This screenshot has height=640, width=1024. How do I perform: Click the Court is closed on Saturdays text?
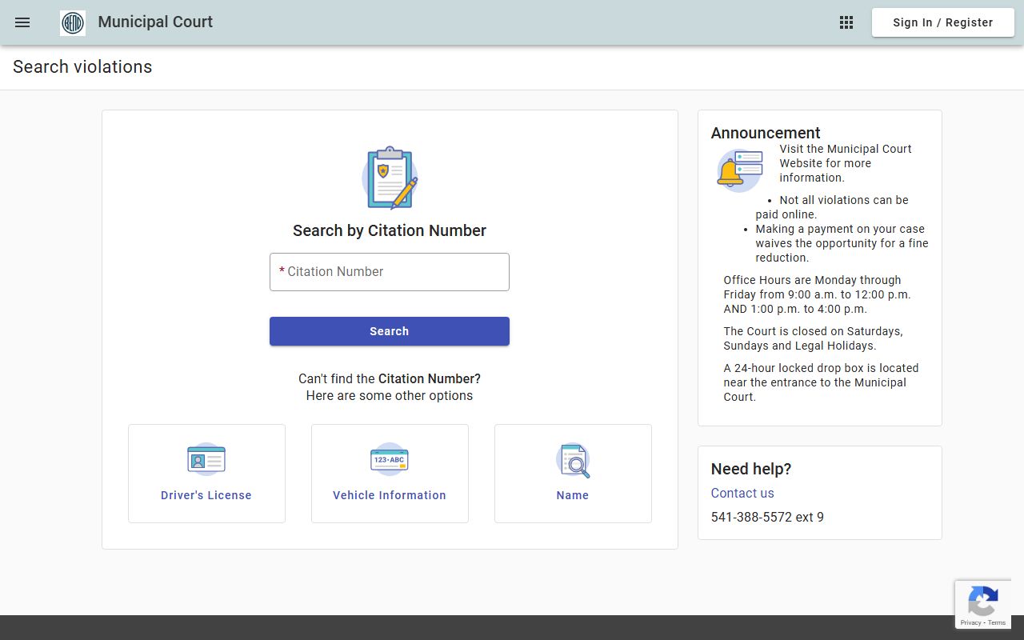[814, 338]
